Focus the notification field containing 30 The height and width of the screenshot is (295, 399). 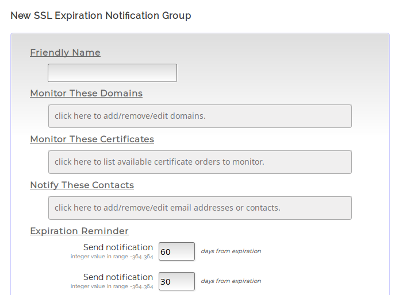[177, 281]
